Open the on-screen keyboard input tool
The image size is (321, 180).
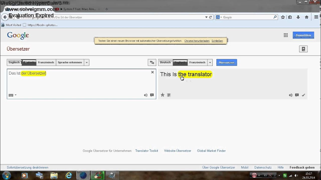point(11,95)
